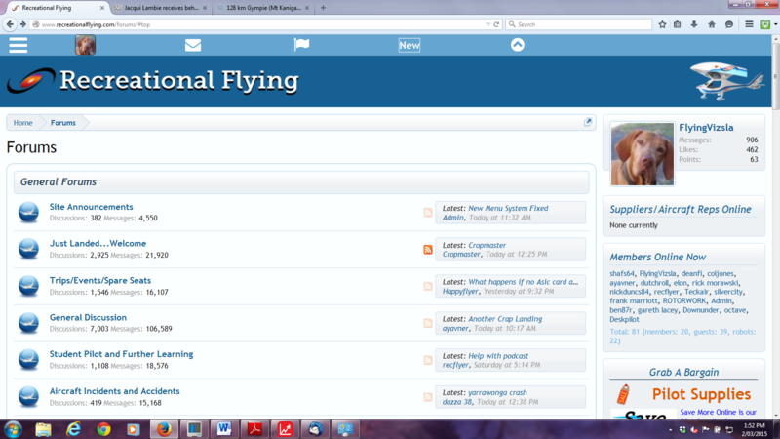Open the Pilot Supplies advertisement

[684, 394]
